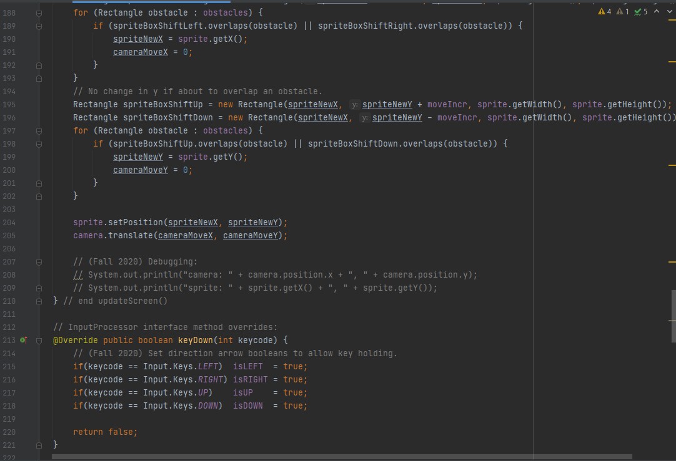Click the overriding method arrow icon beside line 213
This screenshot has height=461, width=676.
[24, 340]
